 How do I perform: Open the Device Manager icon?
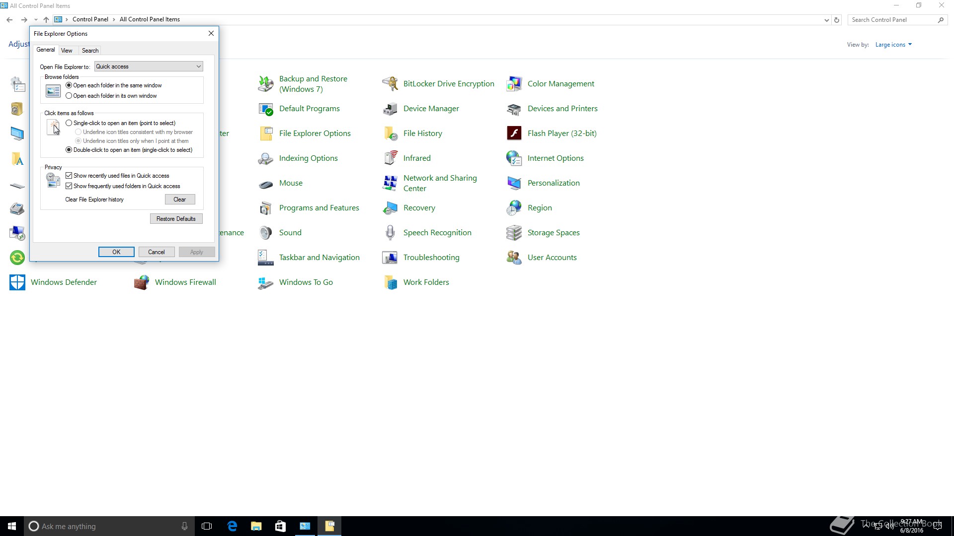click(390, 109)
